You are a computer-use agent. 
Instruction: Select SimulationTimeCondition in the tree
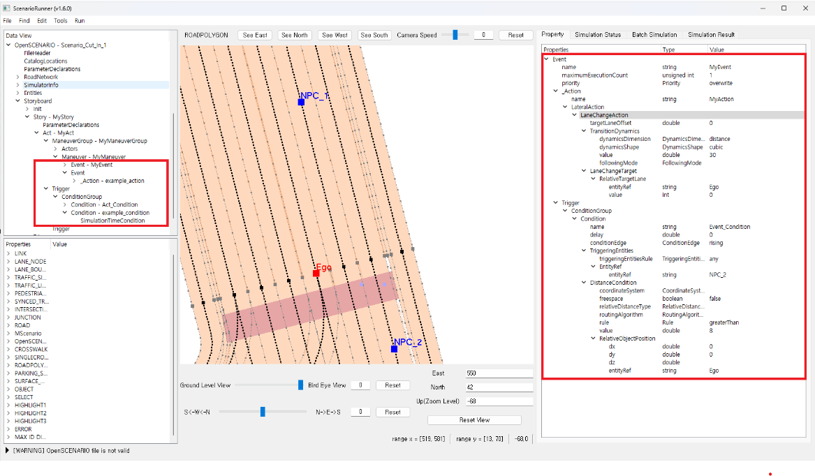[112, 221]
